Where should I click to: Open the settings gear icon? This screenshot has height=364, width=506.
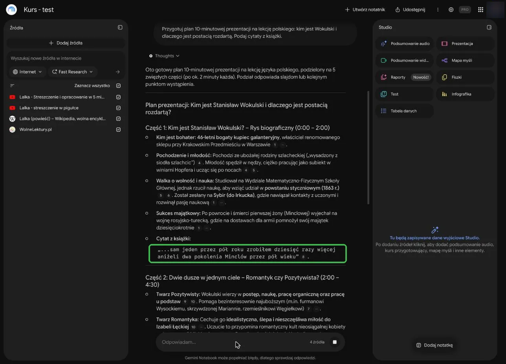click(451, 10)
